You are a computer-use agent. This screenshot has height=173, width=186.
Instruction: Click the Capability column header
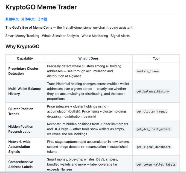[x=25, y=58]
